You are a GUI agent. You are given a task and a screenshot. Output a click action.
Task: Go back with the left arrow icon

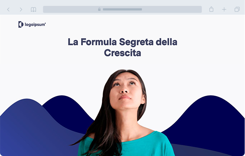9,10
